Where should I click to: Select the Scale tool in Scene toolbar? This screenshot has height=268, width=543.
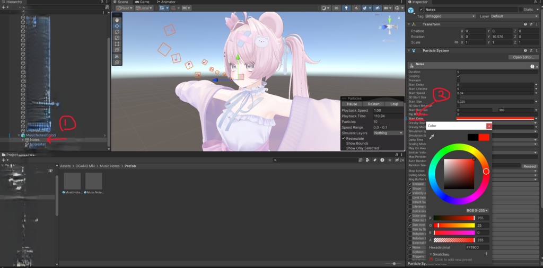tap(117, 38)
